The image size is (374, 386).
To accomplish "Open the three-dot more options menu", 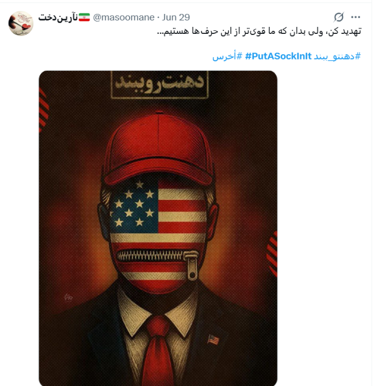I will point(355,17).
